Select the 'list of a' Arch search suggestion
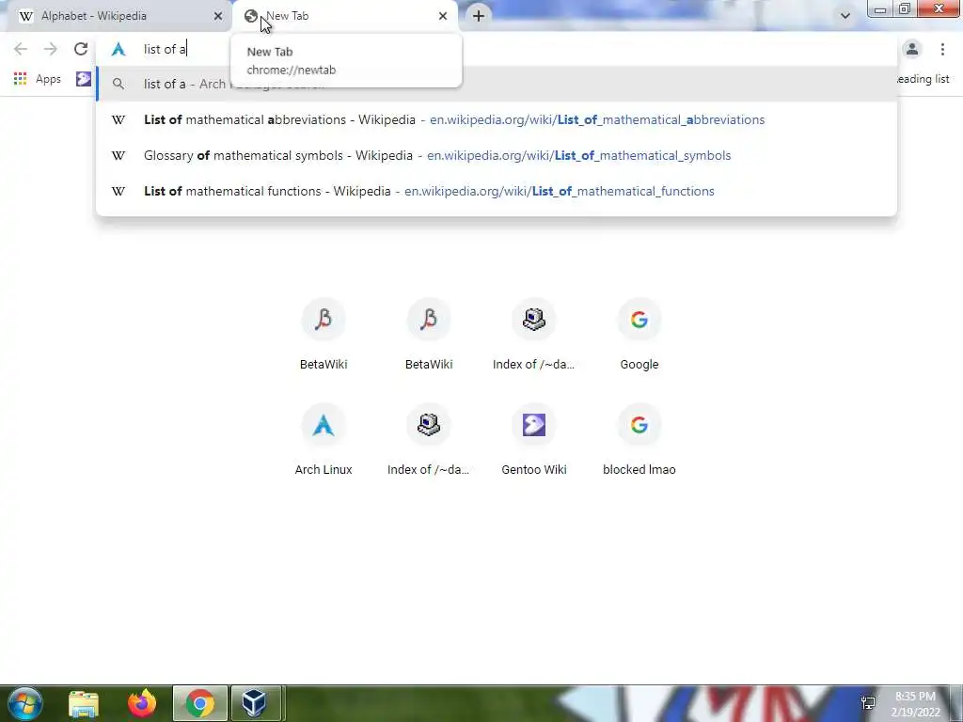The image size is (963, 722). (497, 84)
